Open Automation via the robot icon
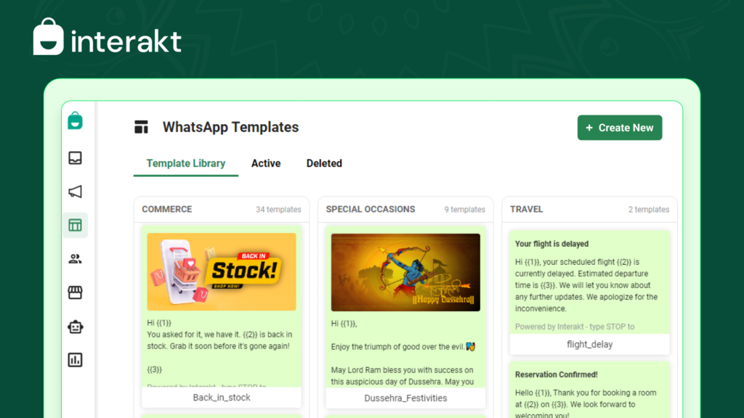The height and width of the screenshot is (418, 744). pos(75,326)
